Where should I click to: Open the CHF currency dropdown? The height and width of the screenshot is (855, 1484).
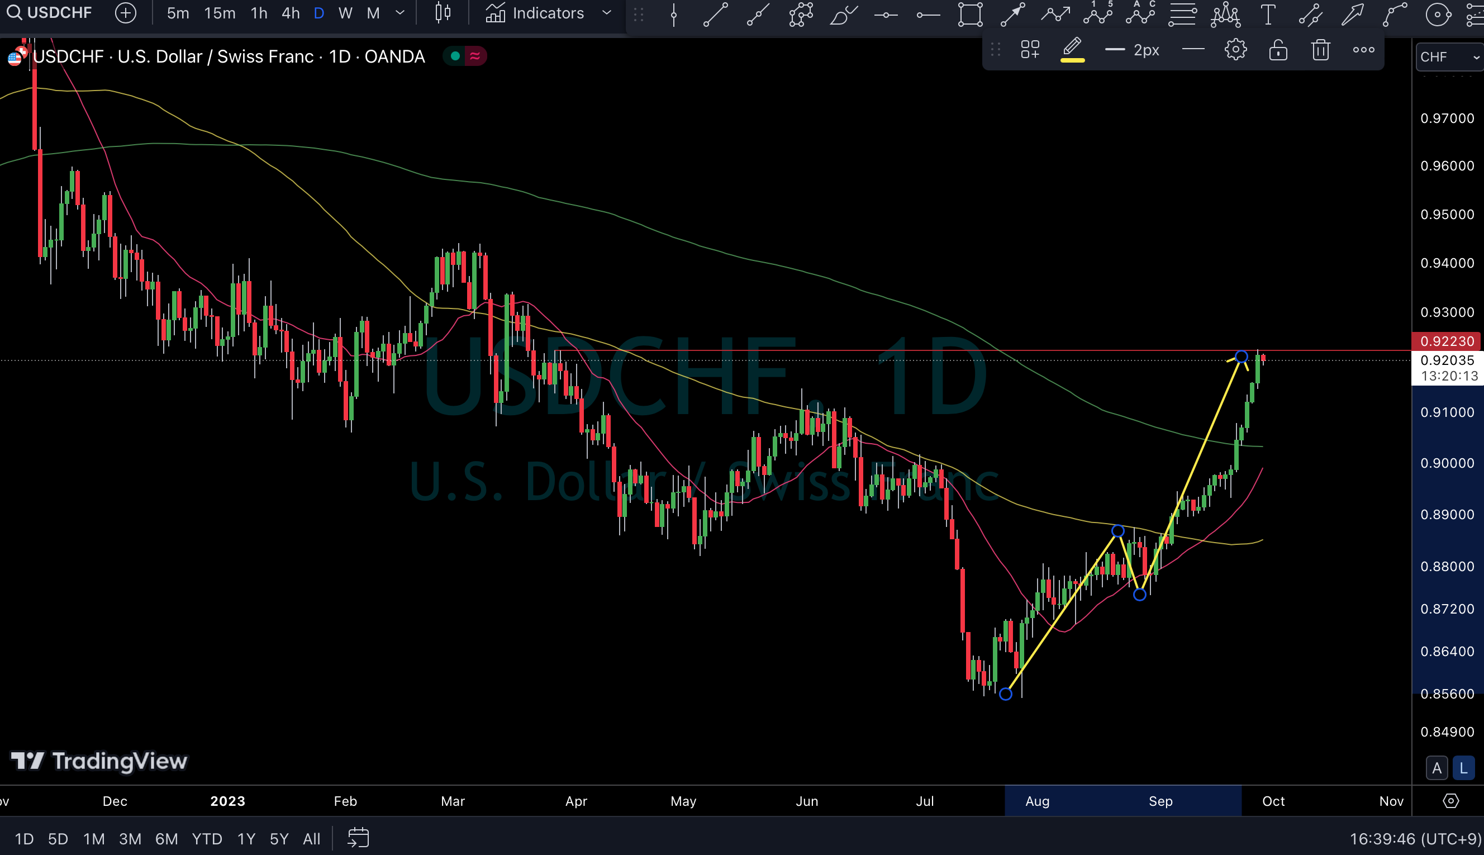[1449, 57]
